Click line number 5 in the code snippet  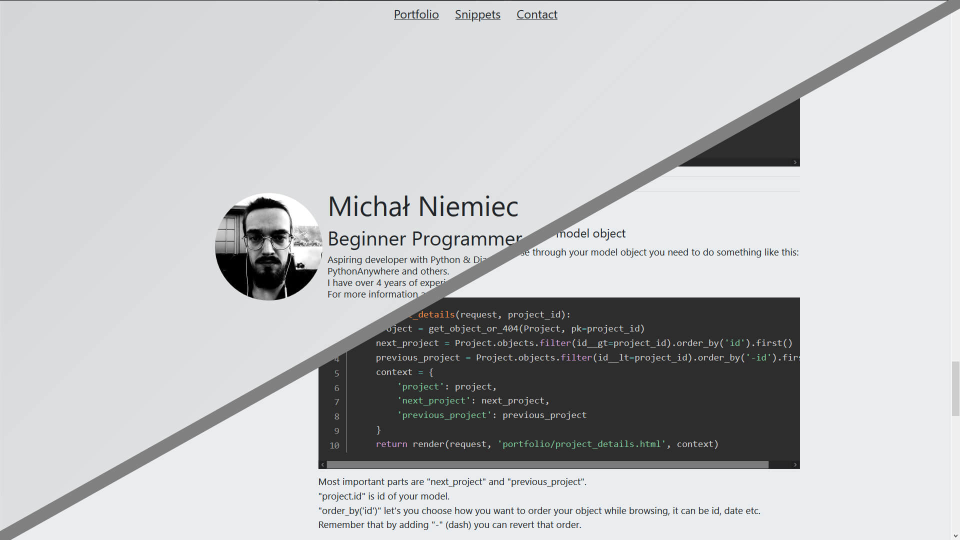(336, 373)
